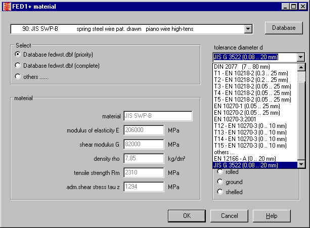Open Help for the material dialog
310x228 pixels.
click(272, 216)
